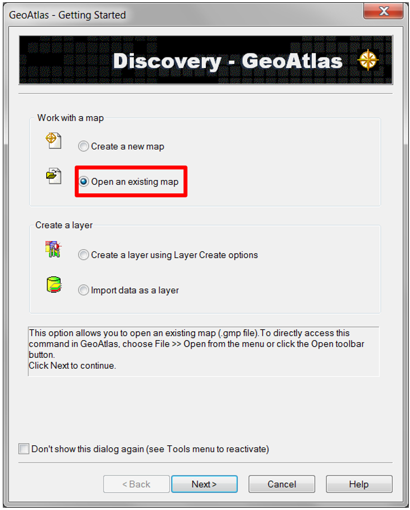Click the import data cylinder icon
Viewport: 410px width, 510px height.
[54, 284]
